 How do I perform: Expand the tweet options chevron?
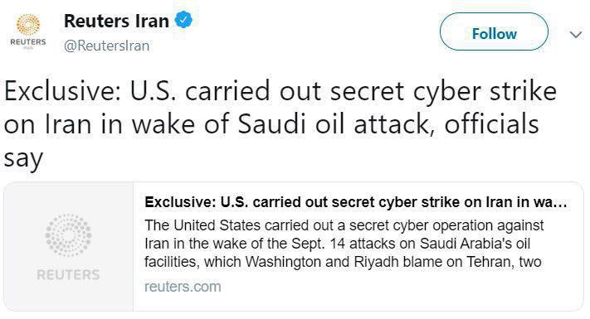coord(575,35)
